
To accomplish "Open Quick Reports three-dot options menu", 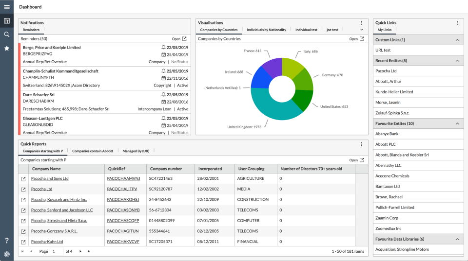I will 361,144.
